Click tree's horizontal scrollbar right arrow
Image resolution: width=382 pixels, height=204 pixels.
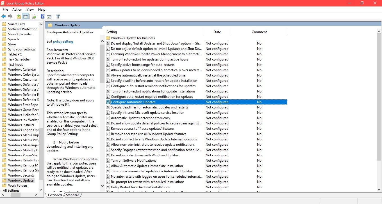[36, 195]
